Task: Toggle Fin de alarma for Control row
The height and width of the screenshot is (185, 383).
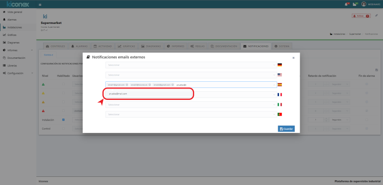Action: [367, 129]
